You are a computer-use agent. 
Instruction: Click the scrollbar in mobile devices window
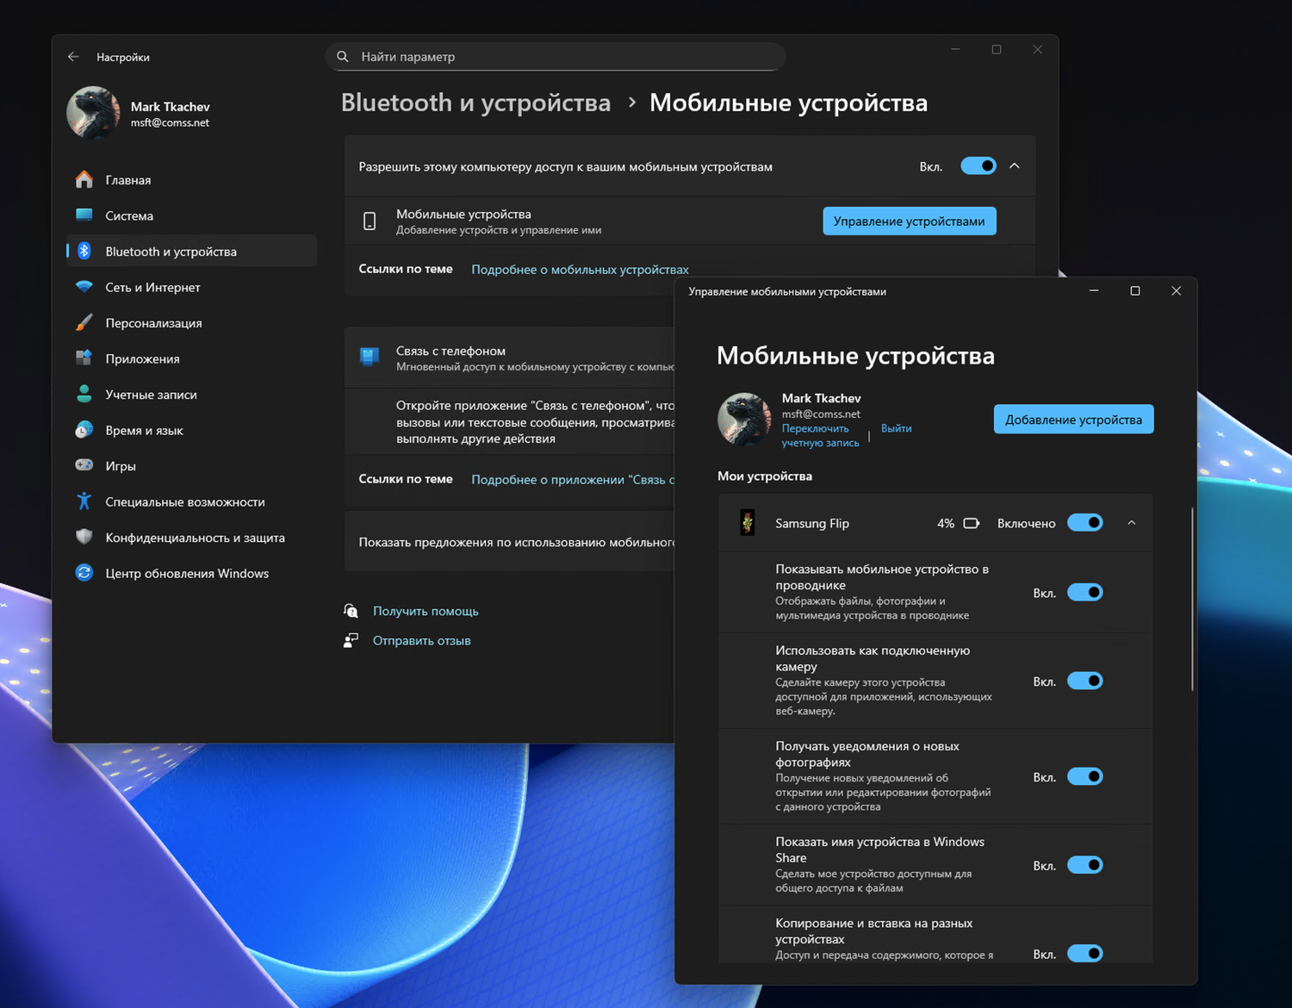coord(1192,599)
